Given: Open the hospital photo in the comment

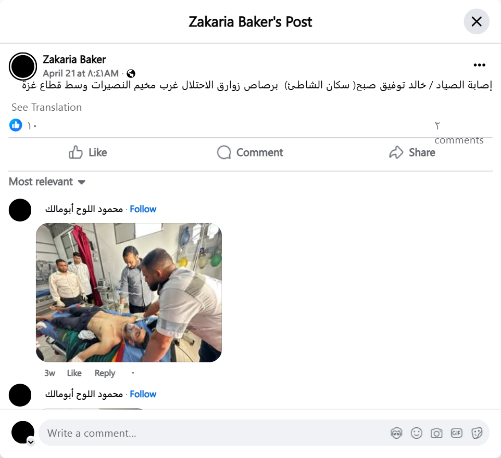Looking at the screenshot, I should (x=129, y=293).
